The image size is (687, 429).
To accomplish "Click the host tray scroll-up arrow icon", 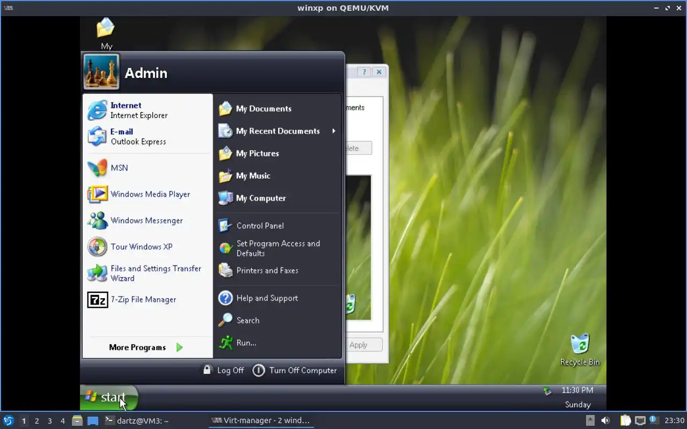I will [x=590, y=420].
